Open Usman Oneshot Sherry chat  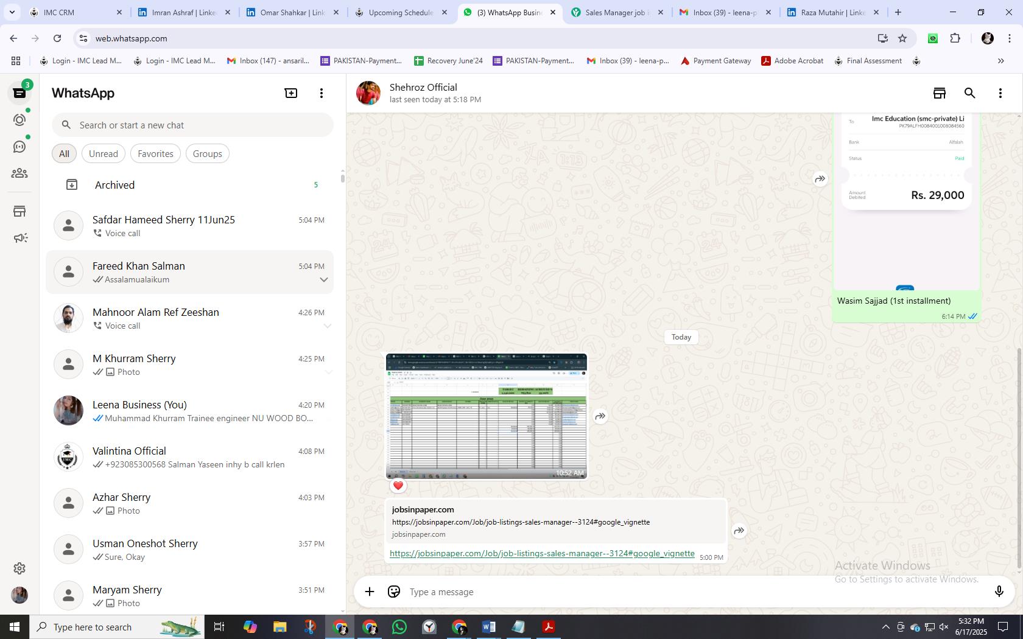point(189,550)
